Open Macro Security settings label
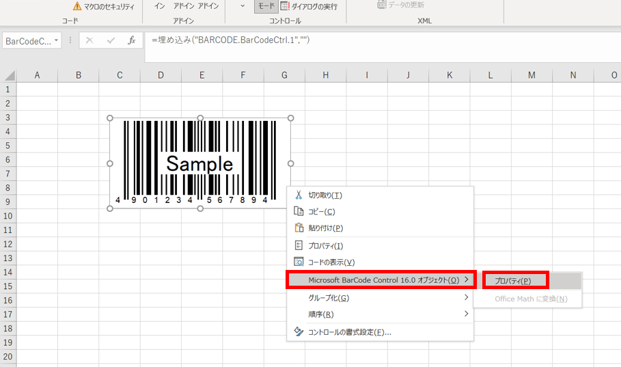This screenshot has width=621, height=367. [109, 7]
